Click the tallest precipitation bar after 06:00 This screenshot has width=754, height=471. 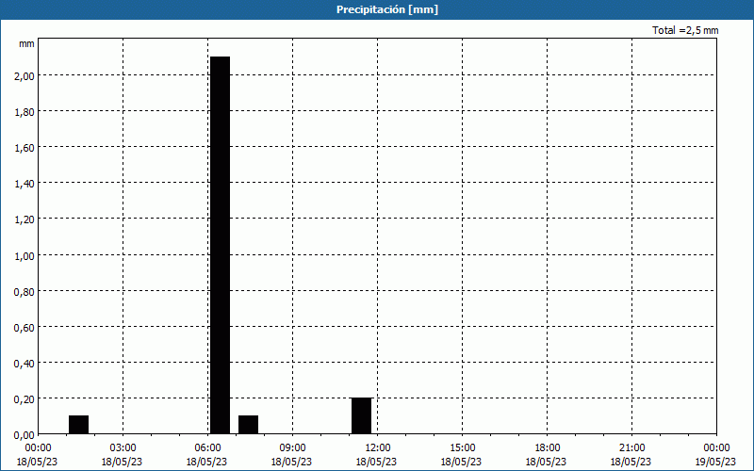221,245
